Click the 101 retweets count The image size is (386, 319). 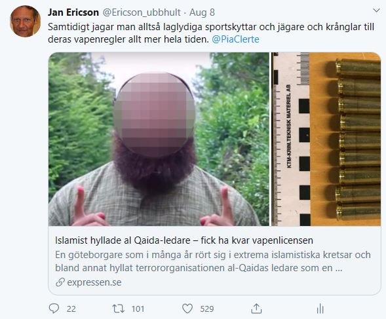click(138, 309)
